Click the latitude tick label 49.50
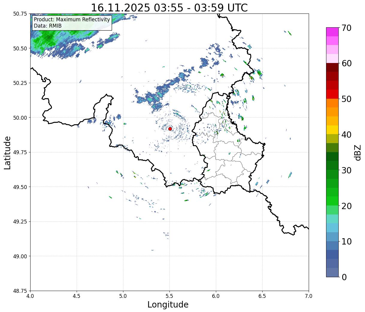Image resolution: width=365 pixels, height=312 pixels. pos(20,187)
